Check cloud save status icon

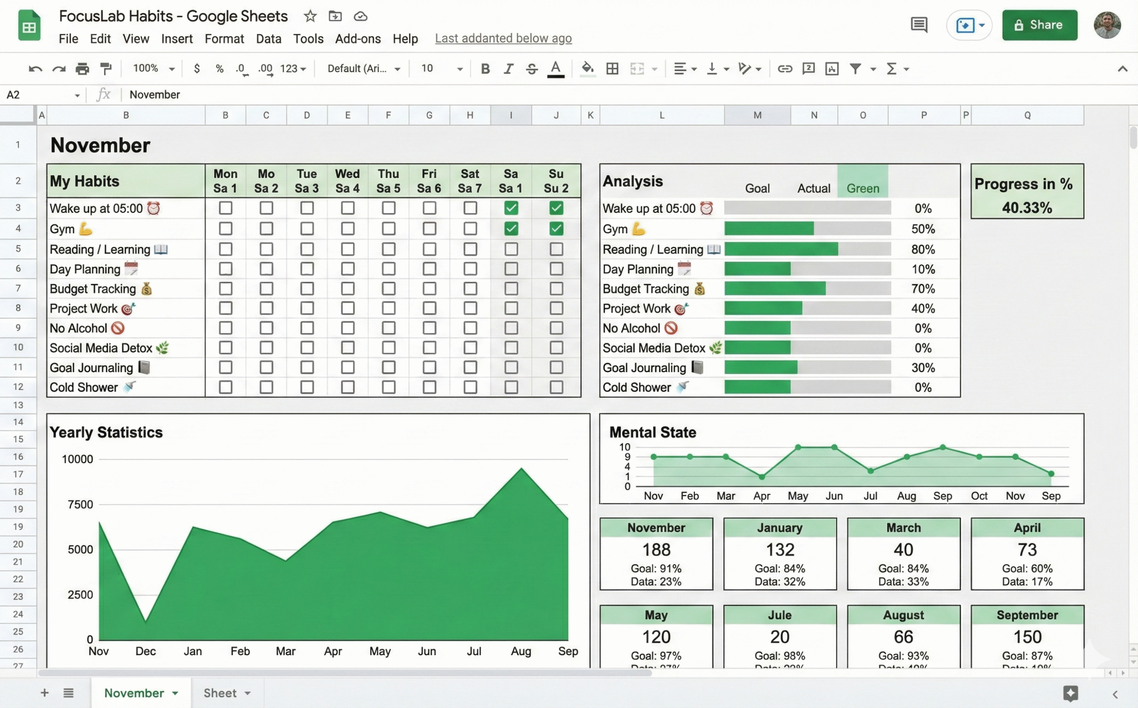tap(361, 16)
